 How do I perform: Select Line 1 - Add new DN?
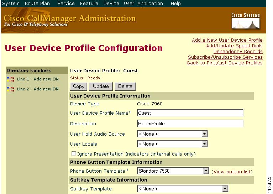tap(38, 79)
